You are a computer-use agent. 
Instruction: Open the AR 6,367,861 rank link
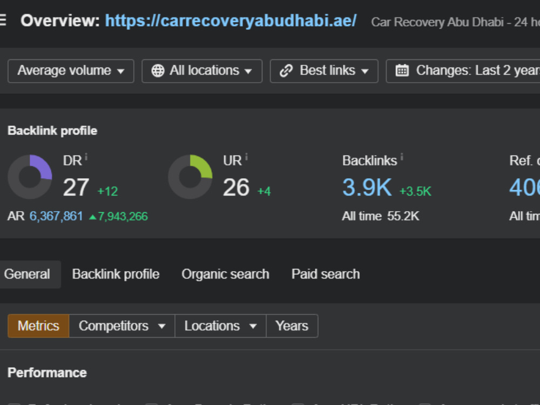pos(56,217)
